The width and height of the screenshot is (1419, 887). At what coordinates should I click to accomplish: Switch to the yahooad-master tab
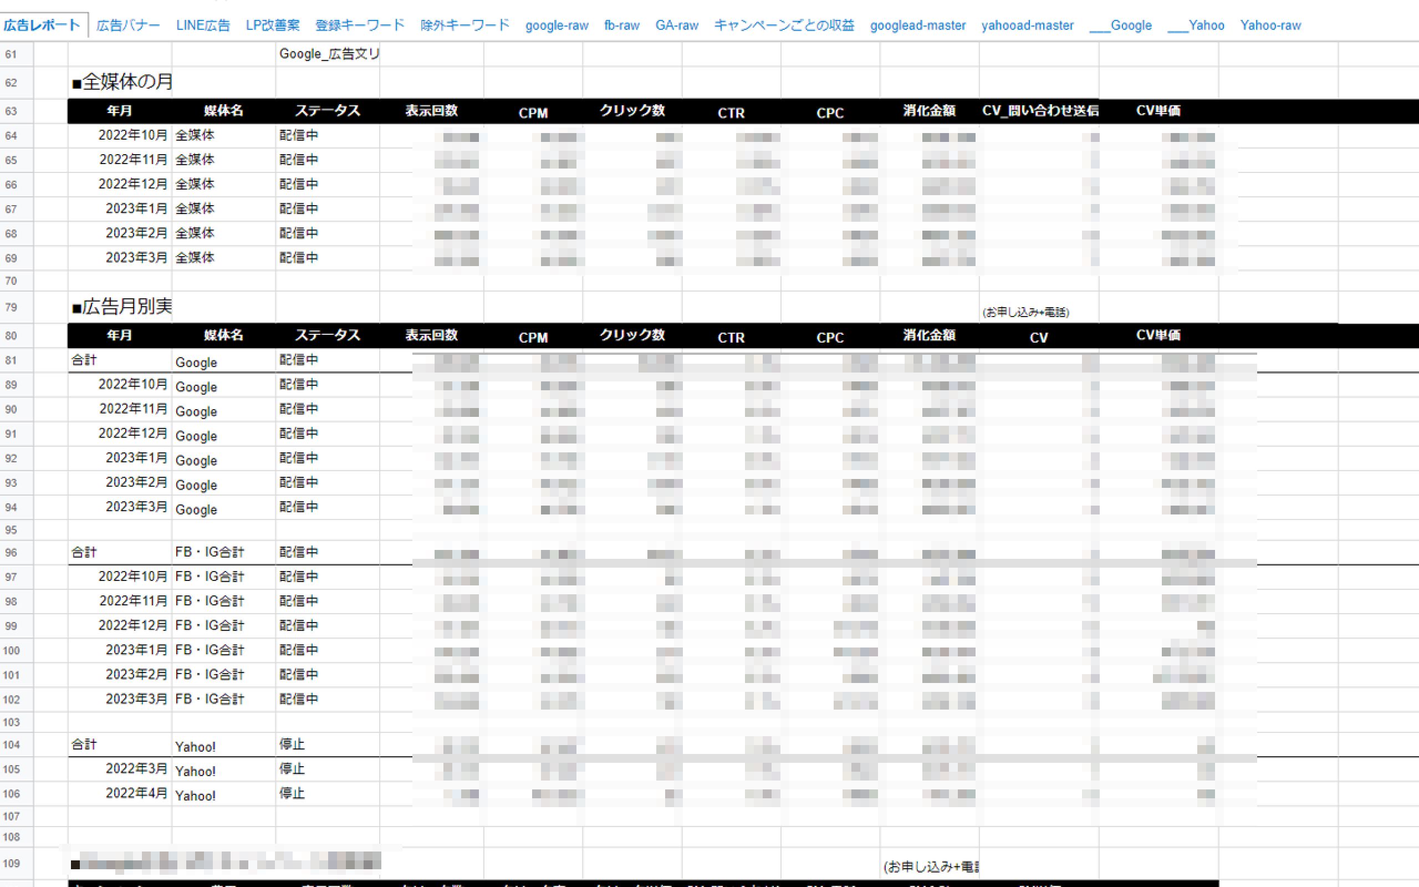[x=1027, y=26]
